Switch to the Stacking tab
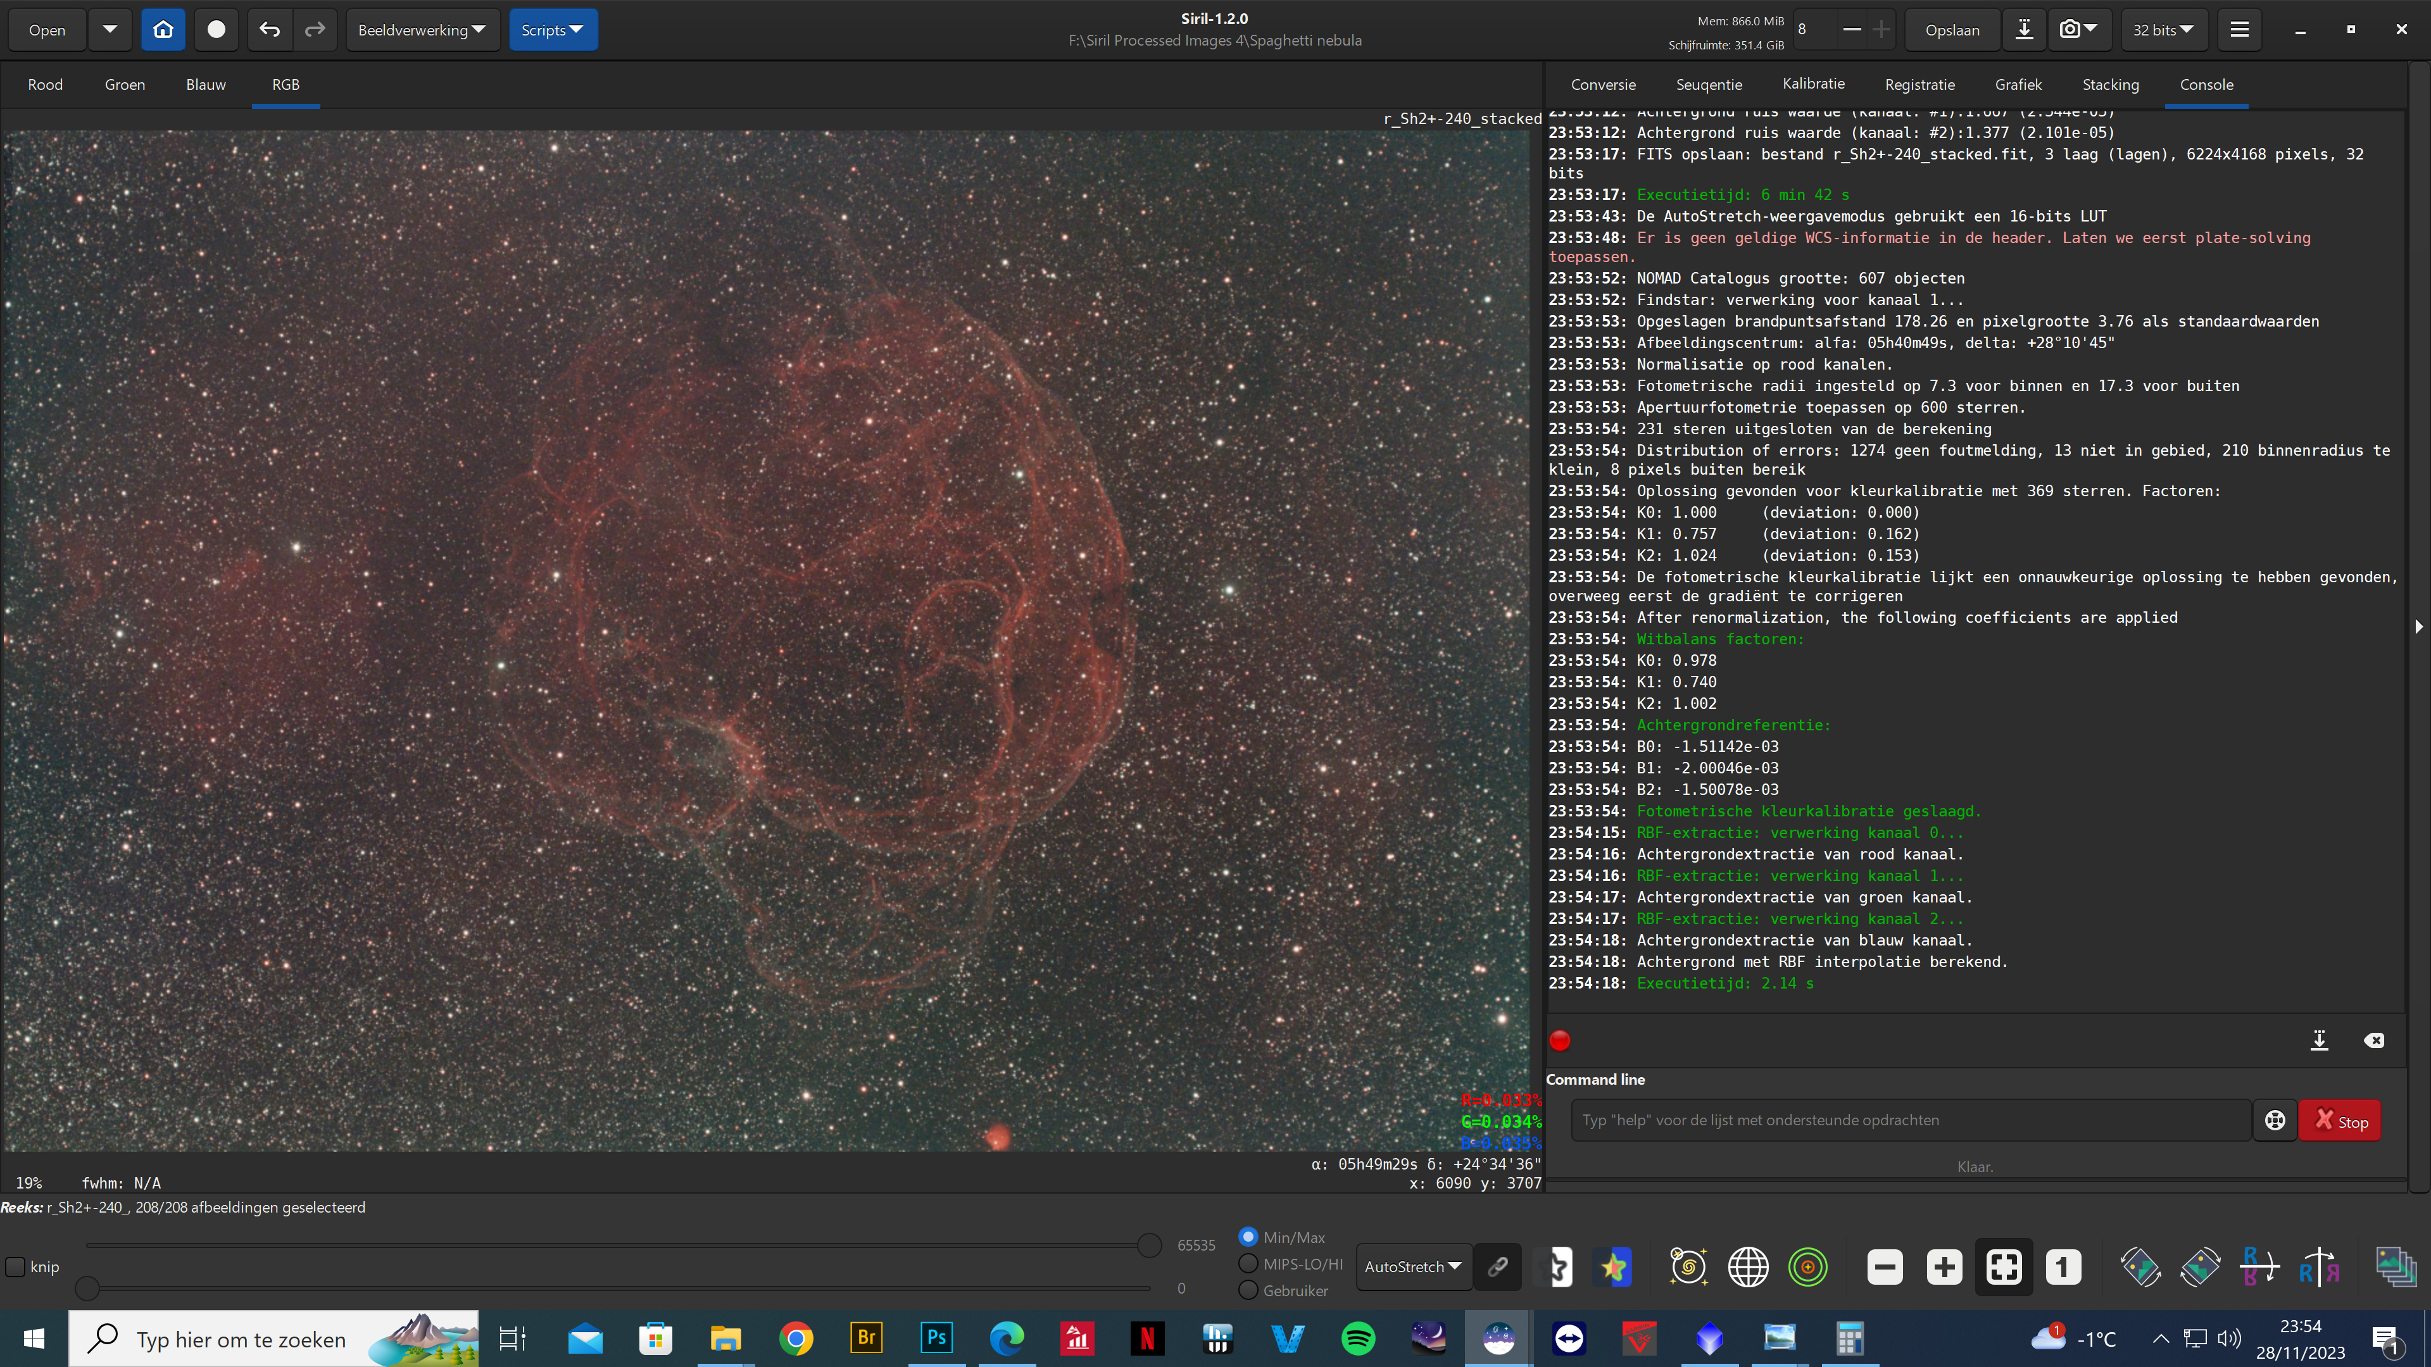This screenshot has width=2431, height=1367. coord(2110,85)
